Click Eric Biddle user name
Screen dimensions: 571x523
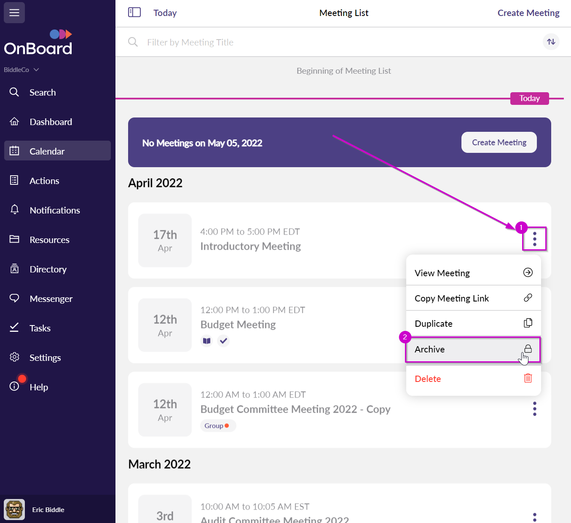pyautogui.click(x=48, y=510)
